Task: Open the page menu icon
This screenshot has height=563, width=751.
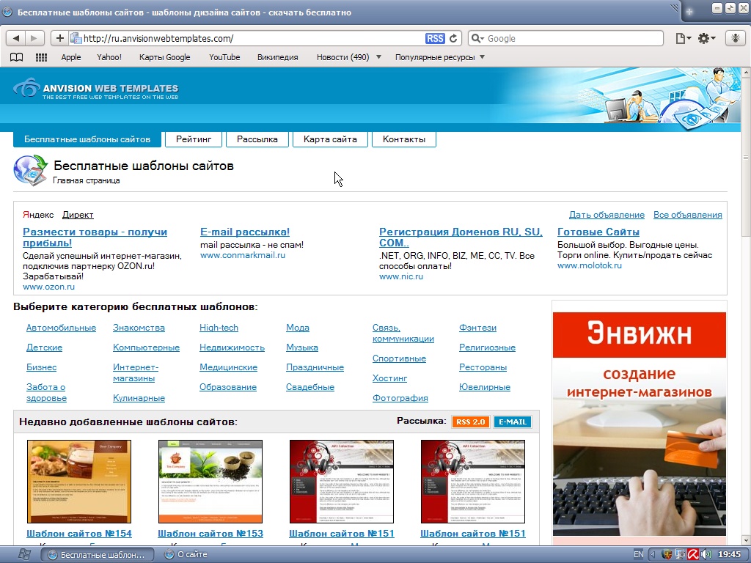Action: point(683,38)
